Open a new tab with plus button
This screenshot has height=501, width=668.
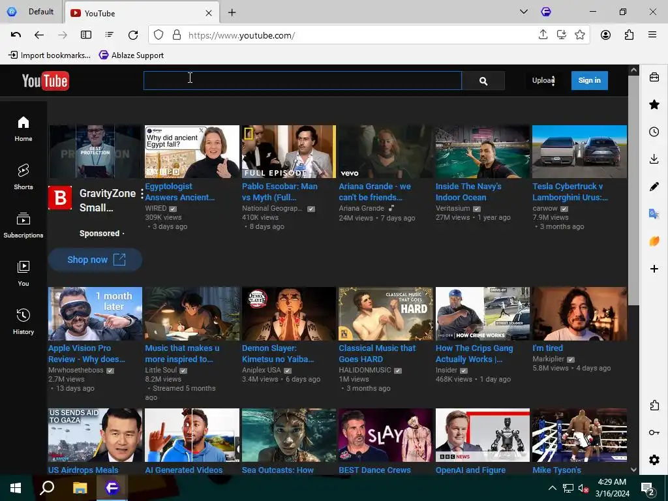click(232, 13)
